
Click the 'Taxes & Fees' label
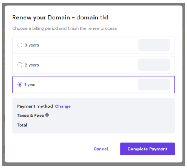30,116
